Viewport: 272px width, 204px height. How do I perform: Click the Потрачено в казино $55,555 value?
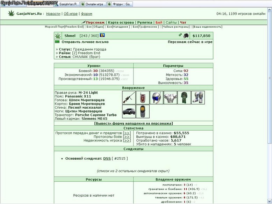coord(181,133)
